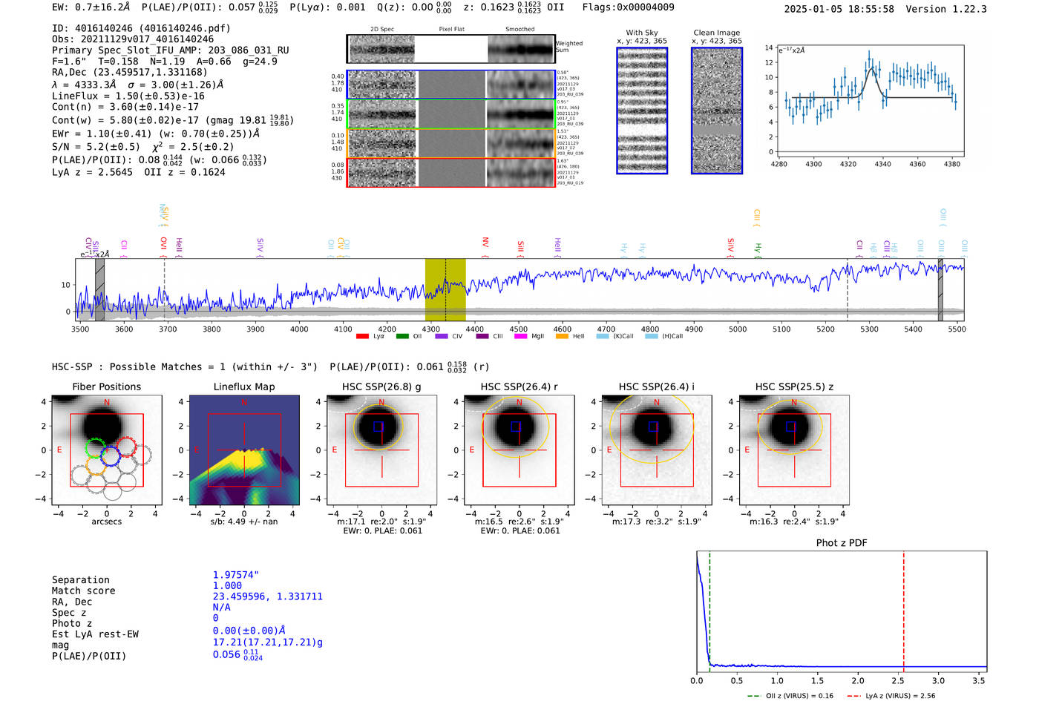
Task: Click the red Lyα legend swatch
Action: click(362, 336)
